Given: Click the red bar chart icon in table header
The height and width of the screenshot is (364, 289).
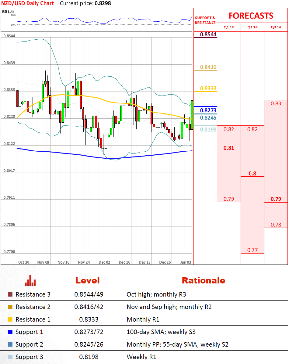Looking at the screenshot, I should [x=30, y=280].
